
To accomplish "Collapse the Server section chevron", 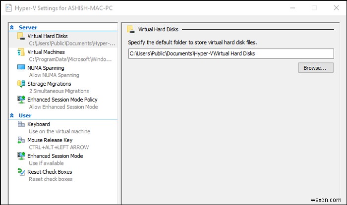I will coord(12,27).
